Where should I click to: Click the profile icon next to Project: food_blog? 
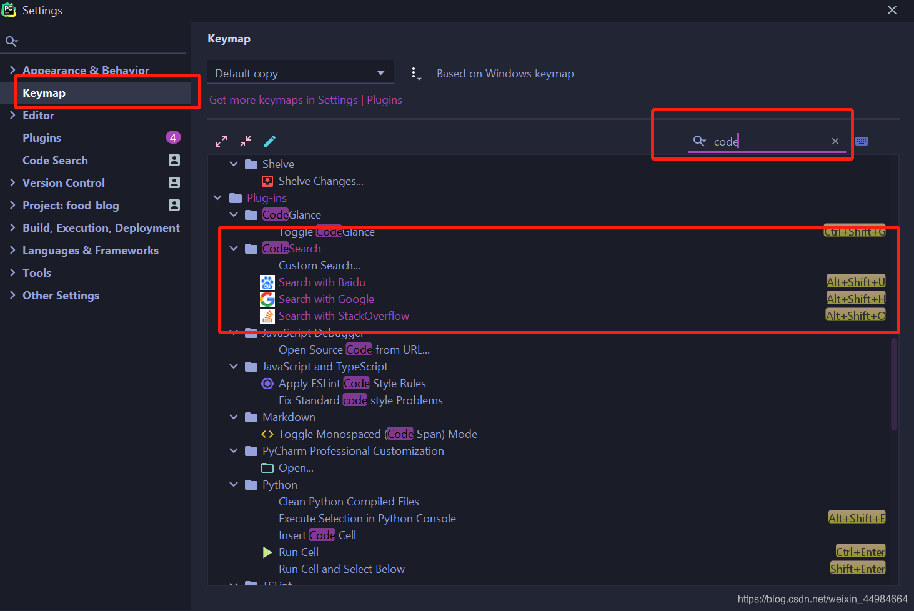[174, 205]
